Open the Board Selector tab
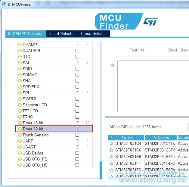The image size is (189, 187). click(62, 33)
